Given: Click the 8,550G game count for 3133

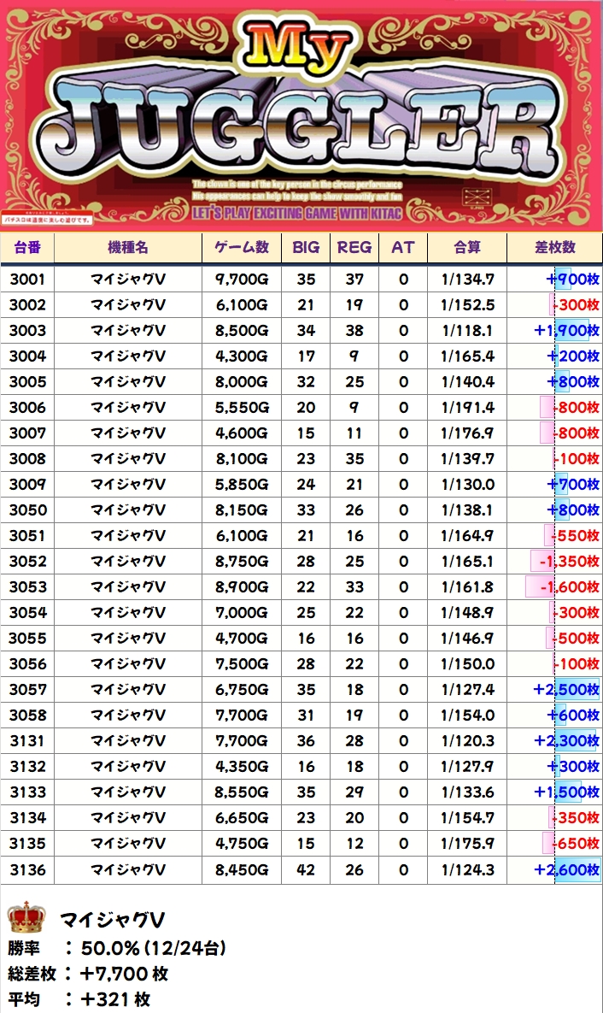Looking at the screenshot, I should coord(242,792).
